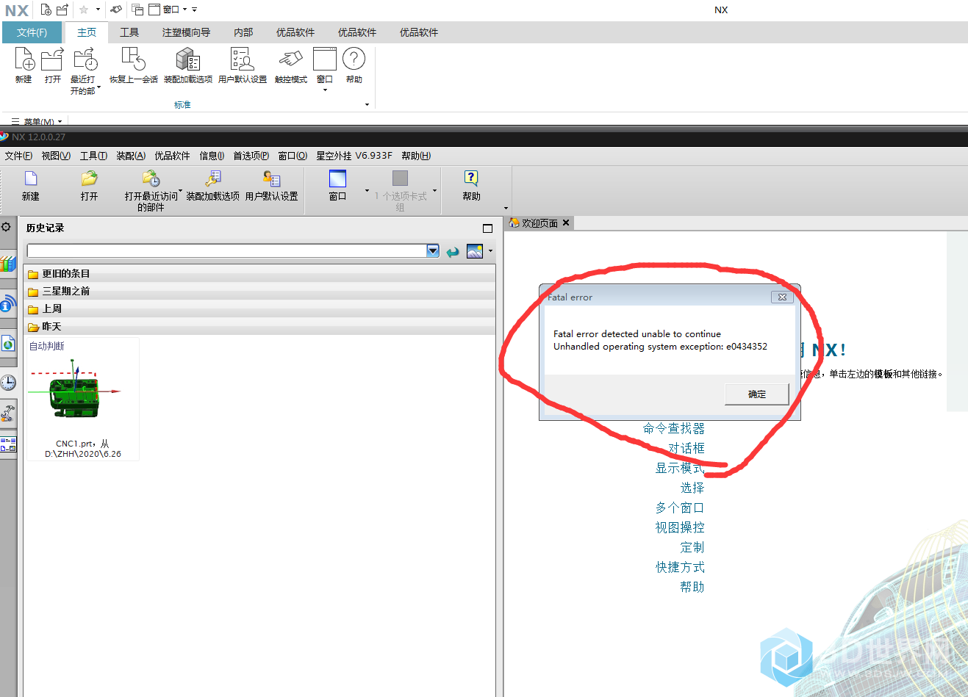Open bottom process-studio icon in resource bar
968x697 pixels.
(7, 445)
